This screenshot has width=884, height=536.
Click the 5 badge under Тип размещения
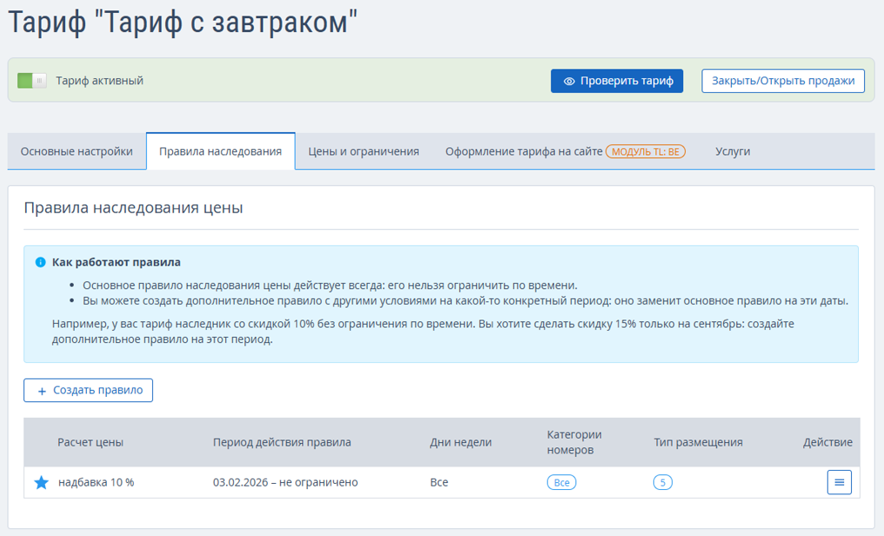(662, 482)
